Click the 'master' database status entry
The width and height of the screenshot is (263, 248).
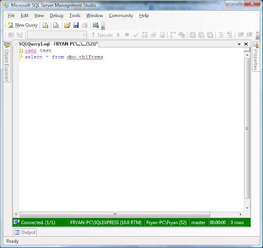pos(198,222)
